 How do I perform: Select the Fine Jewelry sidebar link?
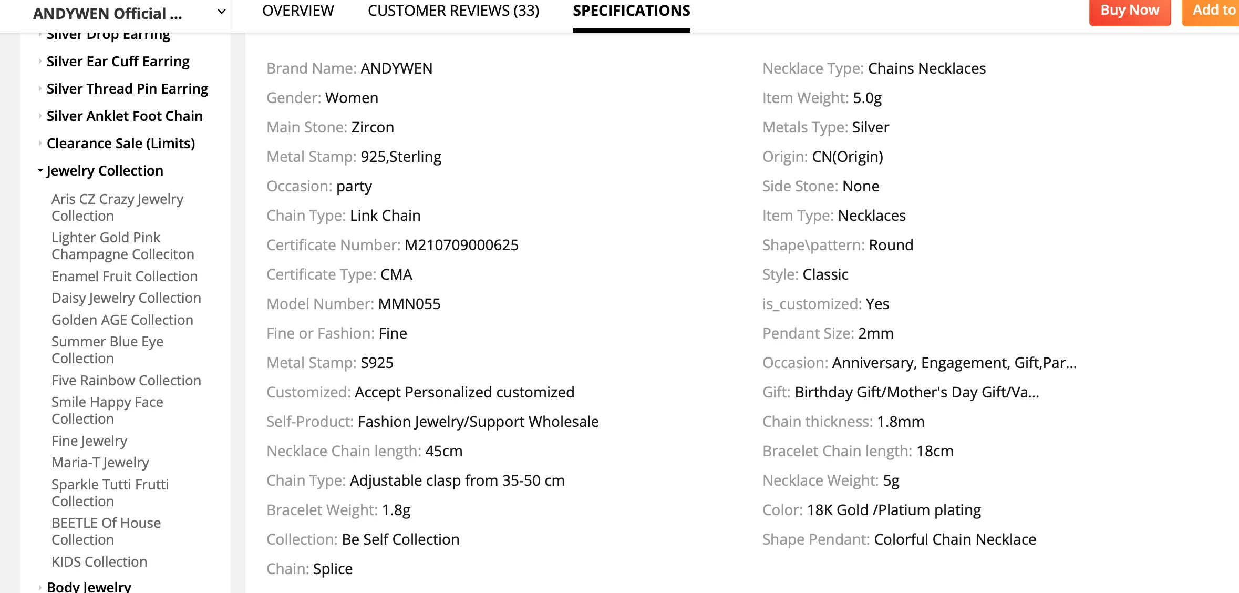tap(89, 441)
